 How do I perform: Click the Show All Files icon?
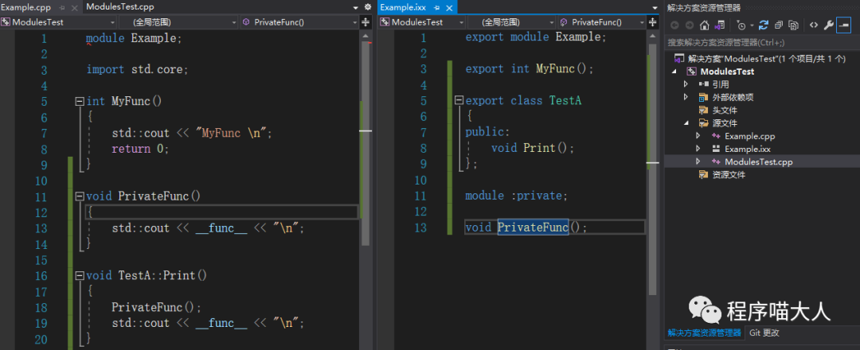[795, 25]
